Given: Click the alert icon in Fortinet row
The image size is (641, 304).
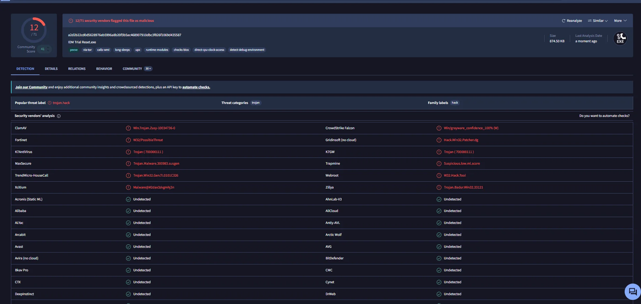Looking at the screenshot, I should click(x=128, y=140).
